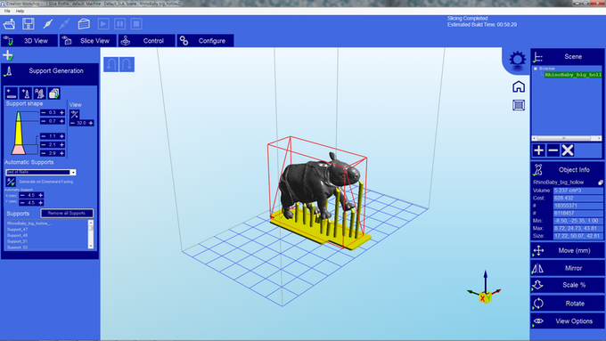Image resolution: width=606 pixels, height=341 pixels.
Task: Click copy icon beside RhinoBaby_big_hollow name
Action: tap(600, 183)
